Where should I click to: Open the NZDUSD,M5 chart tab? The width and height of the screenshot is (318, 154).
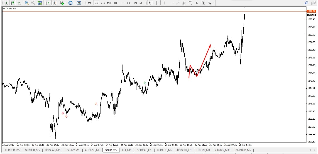pos(243,150)
